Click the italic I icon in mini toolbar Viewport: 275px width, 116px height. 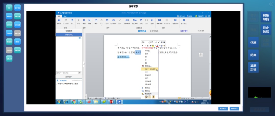pos(145,46)
